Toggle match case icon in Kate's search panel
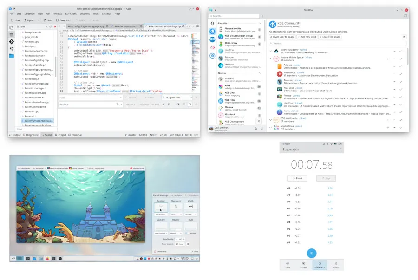The image size is (418, 280). (163, 104)
